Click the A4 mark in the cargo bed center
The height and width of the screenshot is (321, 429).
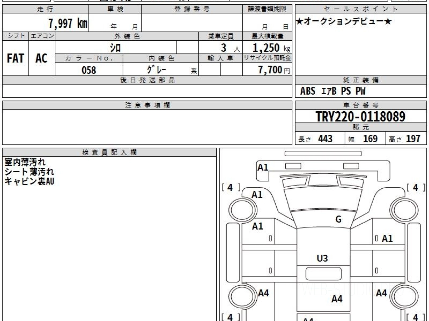point(337,299)
